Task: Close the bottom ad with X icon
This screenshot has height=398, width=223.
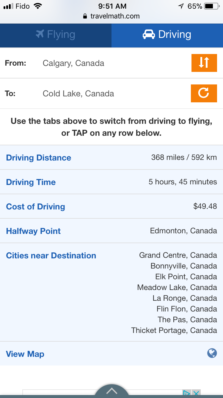Action: [x=196, y=393]
